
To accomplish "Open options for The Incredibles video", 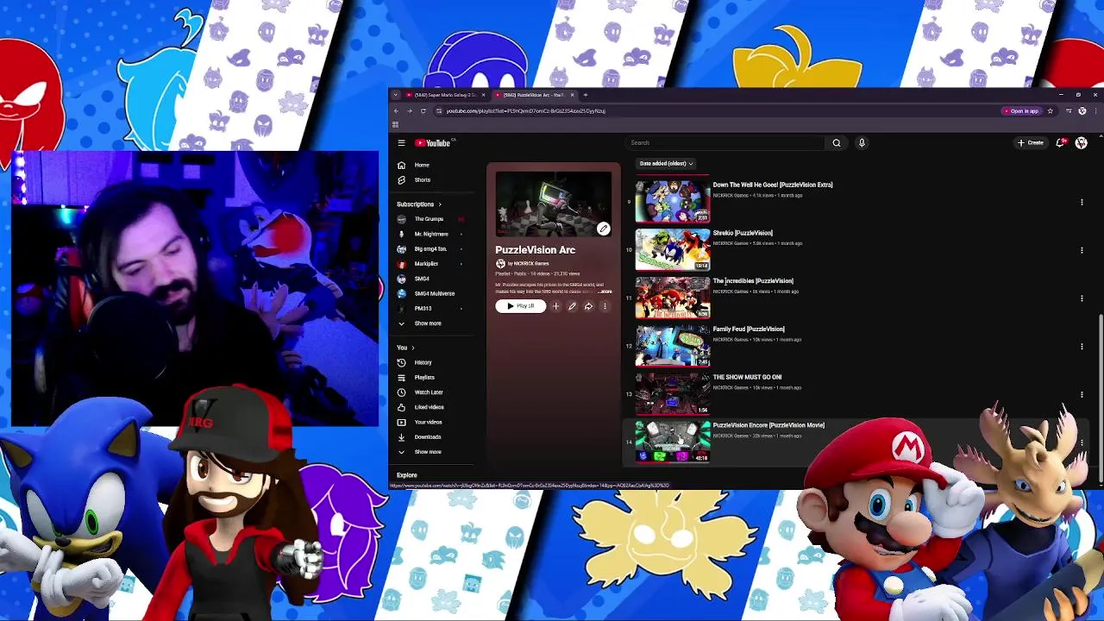I will [1082, 298].
